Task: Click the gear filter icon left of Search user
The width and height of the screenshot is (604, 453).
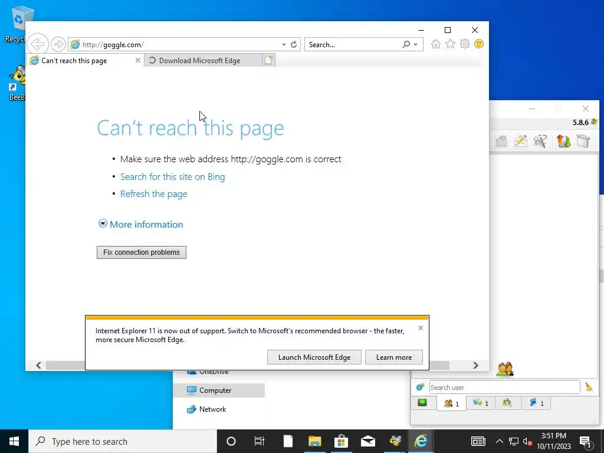Action: [420, 387]
